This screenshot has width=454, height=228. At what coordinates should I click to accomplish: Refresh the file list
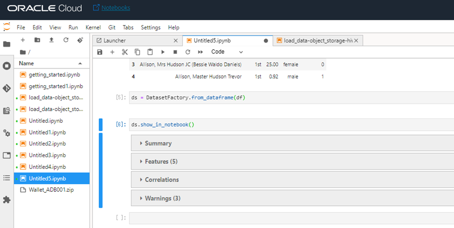[66, 40]
